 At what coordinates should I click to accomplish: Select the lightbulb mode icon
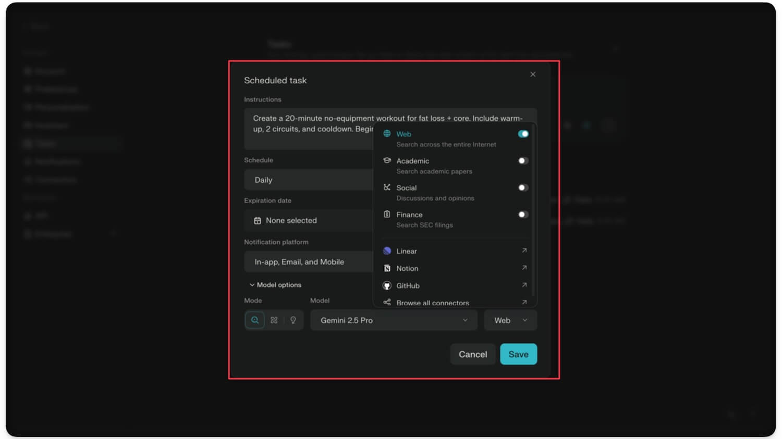[x=293, y=320]
